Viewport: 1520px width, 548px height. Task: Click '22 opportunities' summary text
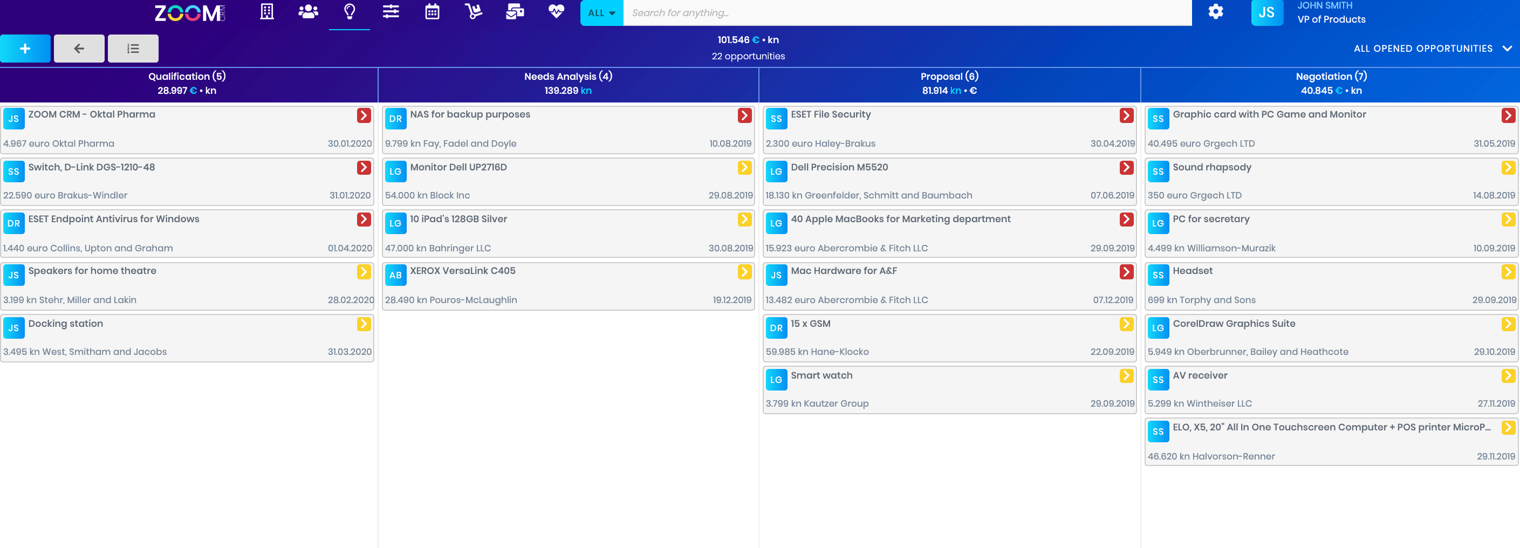coord(748,56)
